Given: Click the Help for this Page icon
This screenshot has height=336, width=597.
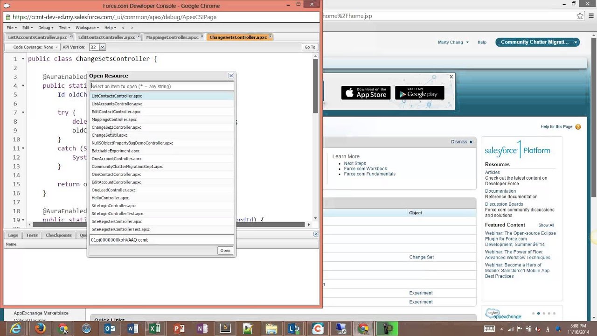Looking at the screenshot, I should click(578, 127).
